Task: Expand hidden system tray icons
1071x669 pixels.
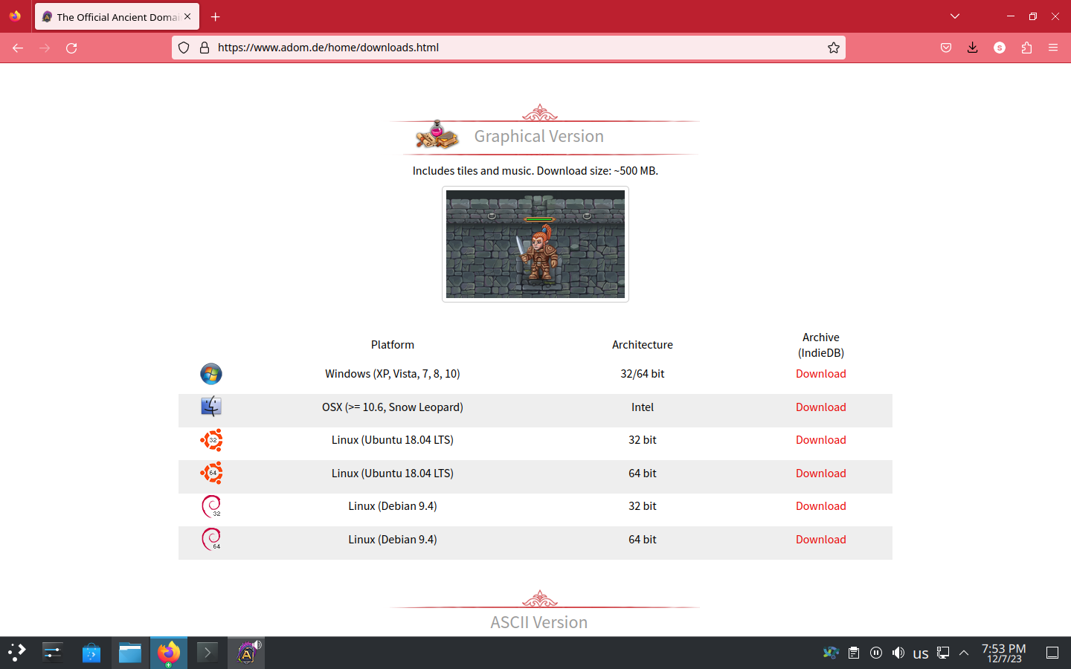Action: pos(964,653)
